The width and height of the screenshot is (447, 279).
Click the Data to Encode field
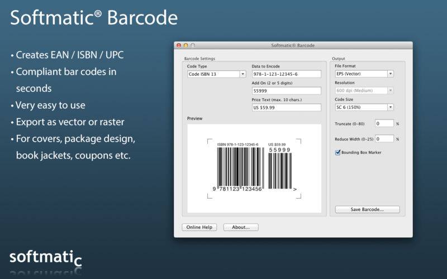pyautogui.click(x=286, y=74)
